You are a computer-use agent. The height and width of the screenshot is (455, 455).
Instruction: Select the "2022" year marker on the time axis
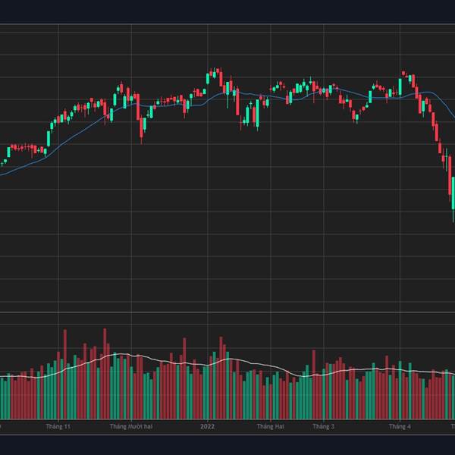(207, 427)
